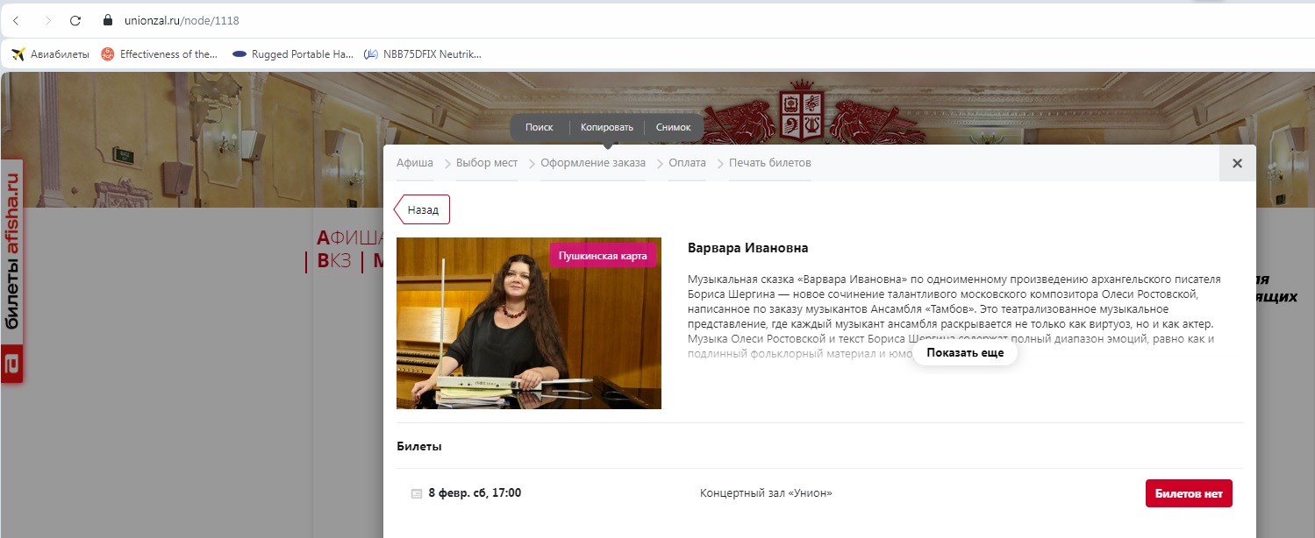
Task: Open the Оформление заказа step
Action: click(x=593, y=163)
